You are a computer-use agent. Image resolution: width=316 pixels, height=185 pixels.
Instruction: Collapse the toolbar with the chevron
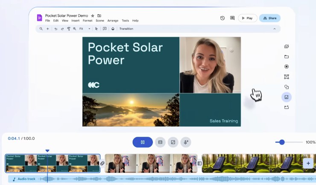(275, 29)
